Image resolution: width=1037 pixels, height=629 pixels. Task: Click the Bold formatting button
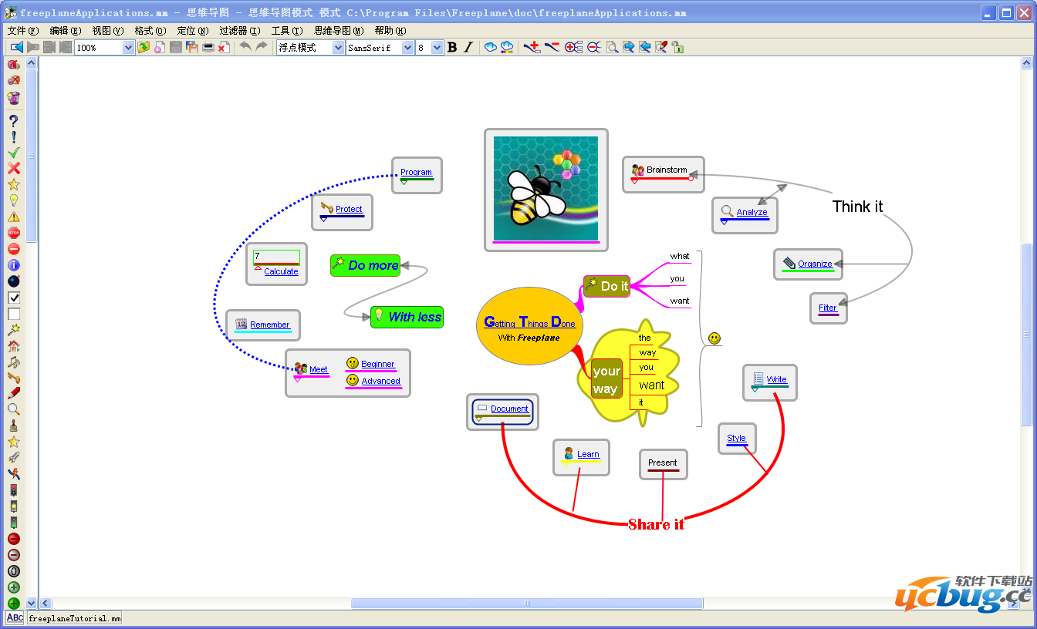452,47
